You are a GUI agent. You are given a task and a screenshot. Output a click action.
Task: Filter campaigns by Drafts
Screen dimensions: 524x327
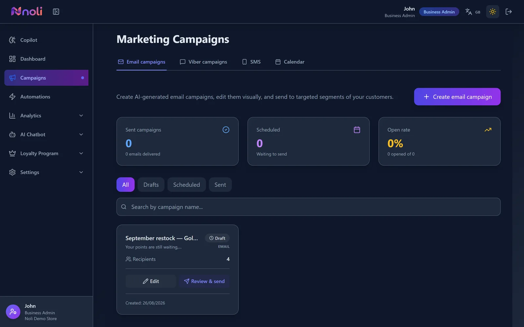pyautogui.click(x=151, y=185)
